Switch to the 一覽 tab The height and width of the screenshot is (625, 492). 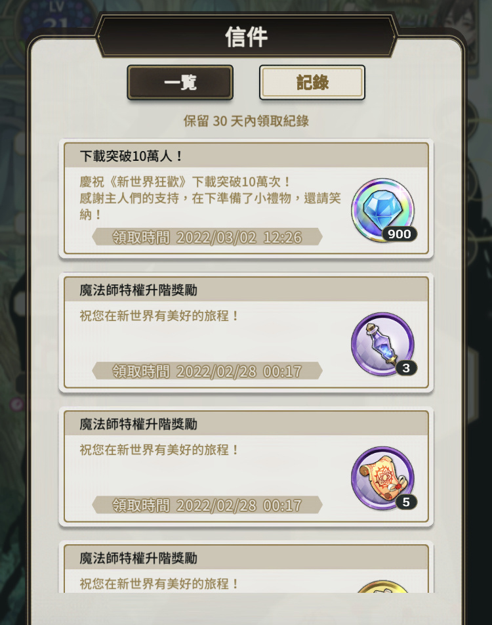click(180, 83)
